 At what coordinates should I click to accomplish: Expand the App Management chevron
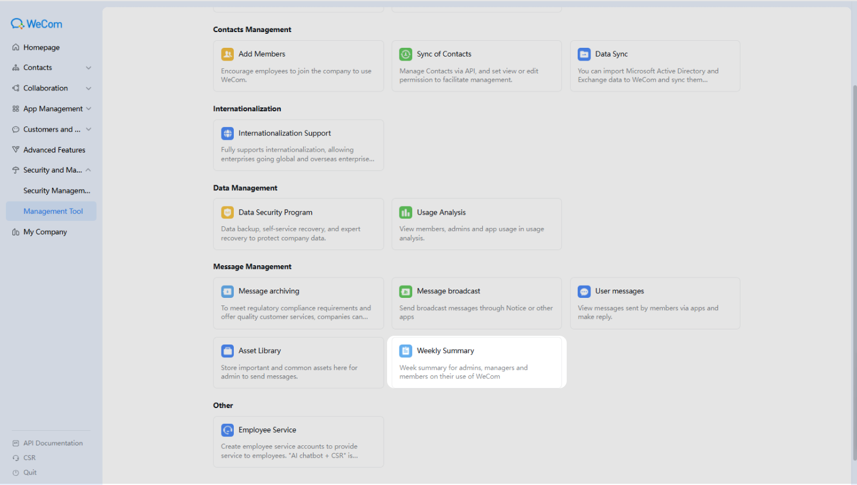pos(89,109)
